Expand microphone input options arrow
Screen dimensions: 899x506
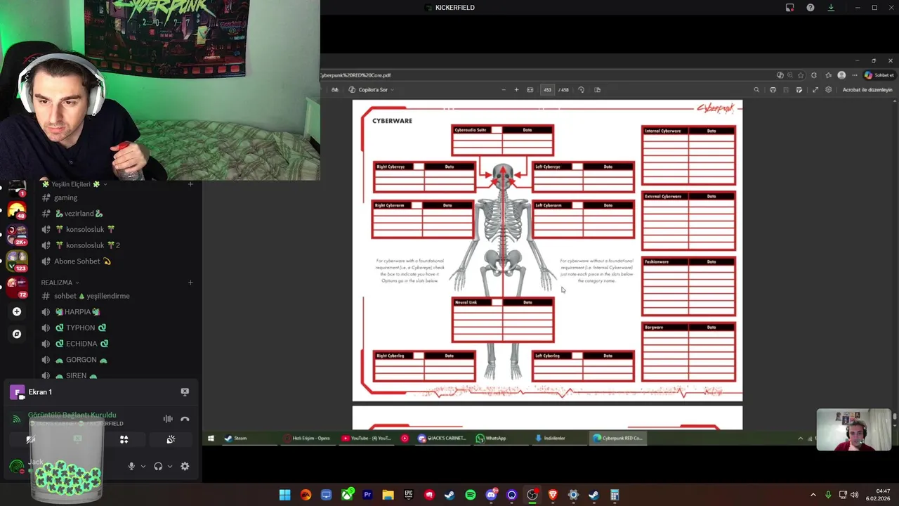(x=143, y=466)
